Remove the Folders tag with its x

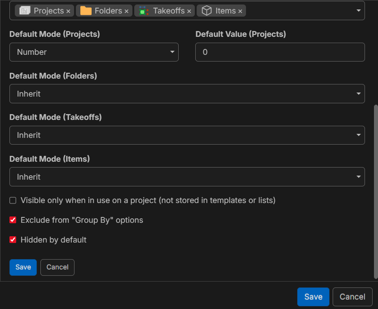point(126,11)
